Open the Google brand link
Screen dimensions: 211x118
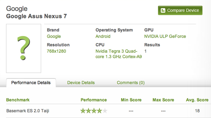(x=54, y=36)
